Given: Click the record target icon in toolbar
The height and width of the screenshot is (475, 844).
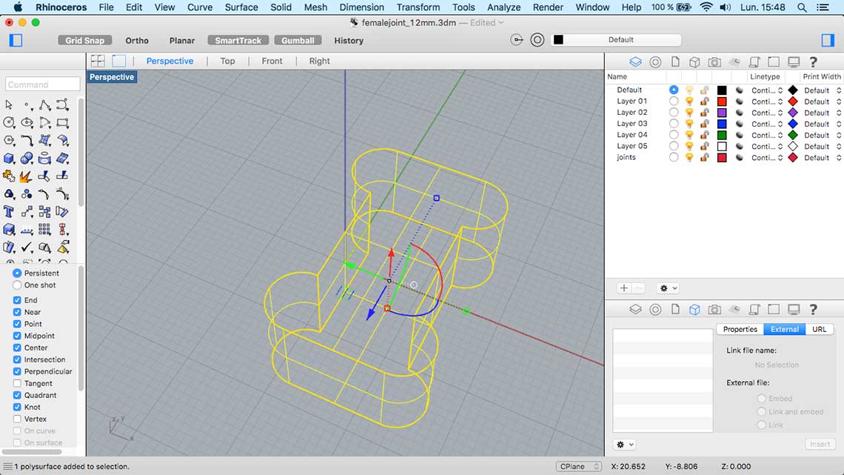Looking at the screenshot, I should [x=537, y=40].
